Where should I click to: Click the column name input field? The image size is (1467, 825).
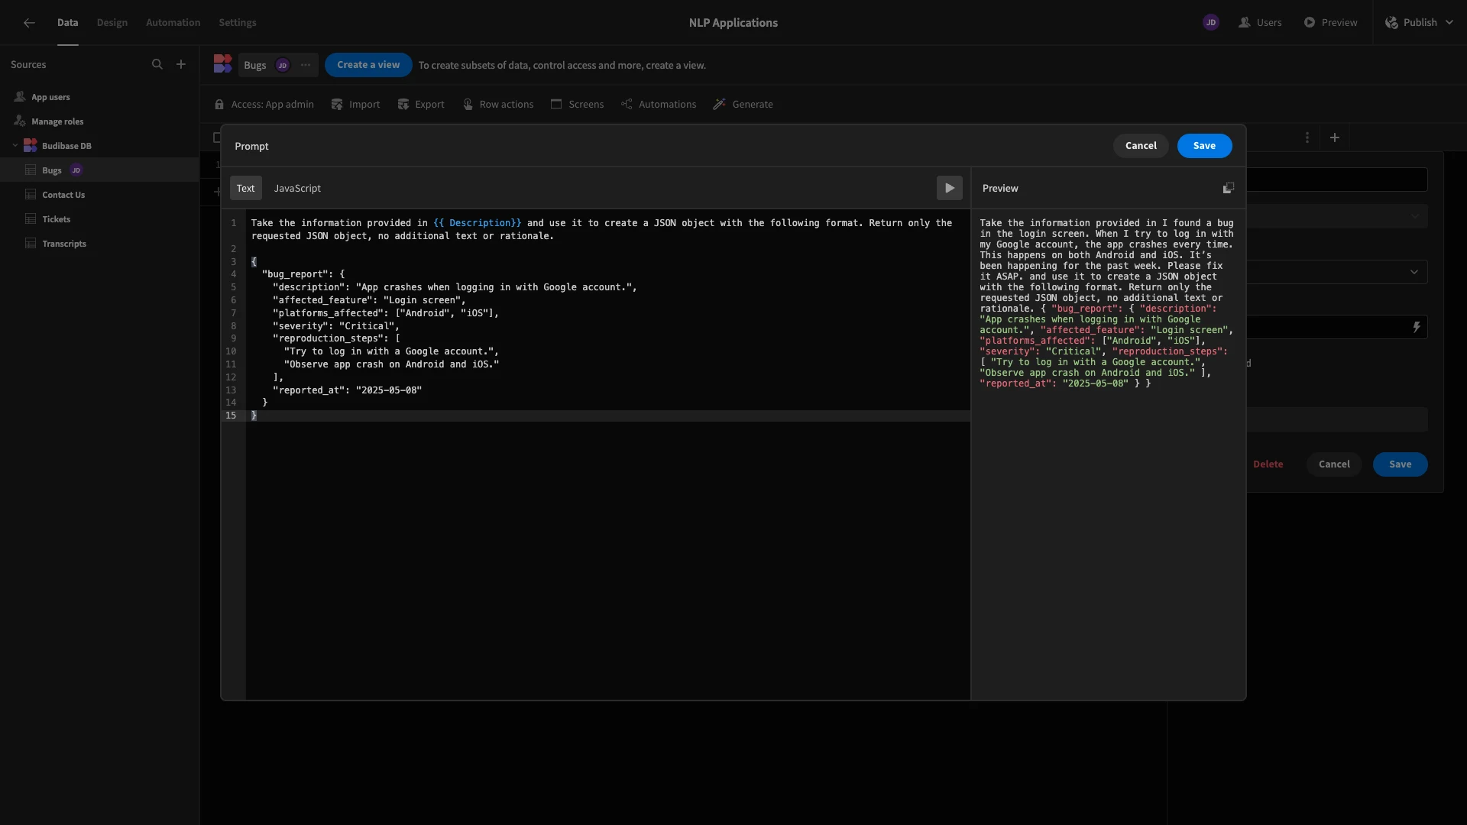(1337, 180)
